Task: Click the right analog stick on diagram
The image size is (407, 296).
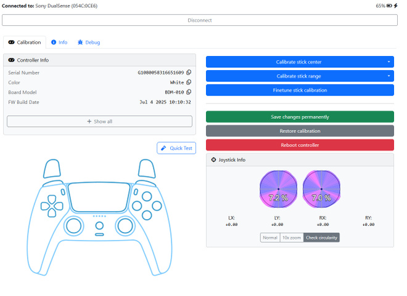Action: point(125,226)
